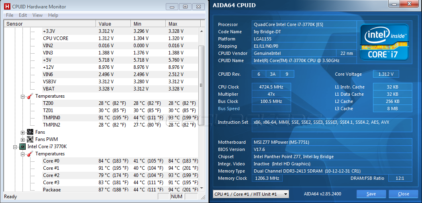Screen dimensions: 422x203
Task: Click the Multiplier value 47x
Action: coord(271,94)
